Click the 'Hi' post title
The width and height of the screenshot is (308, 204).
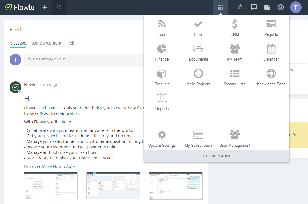coord(27,98)
